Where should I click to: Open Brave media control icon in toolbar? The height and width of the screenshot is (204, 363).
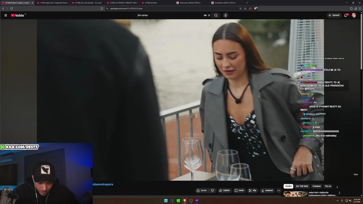point(355,8)
